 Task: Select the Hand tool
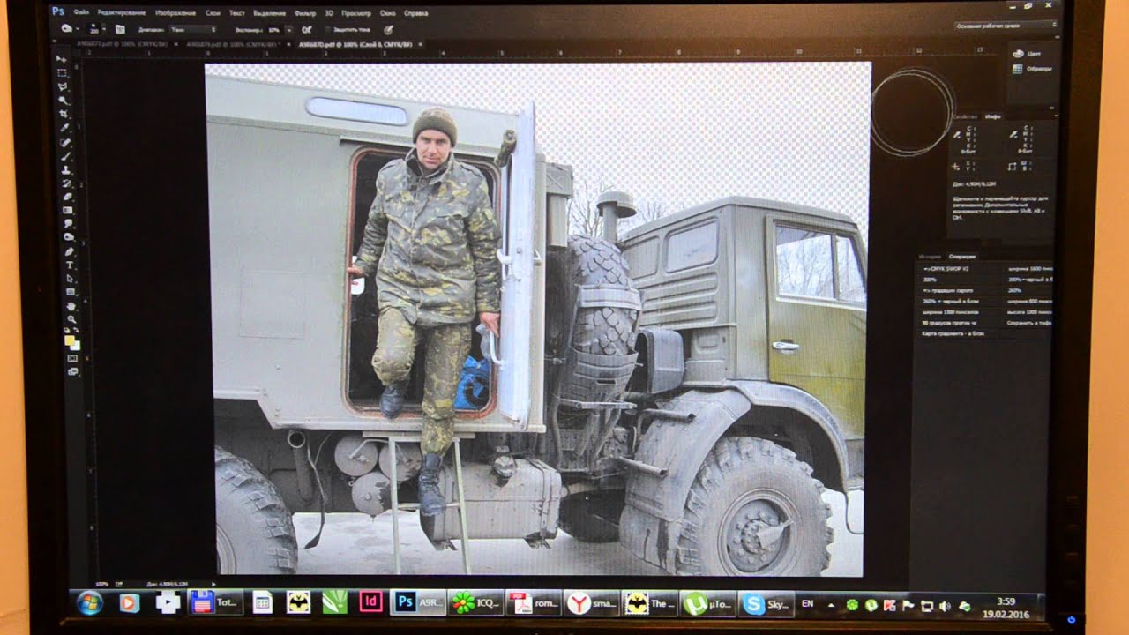coord(71,306)
